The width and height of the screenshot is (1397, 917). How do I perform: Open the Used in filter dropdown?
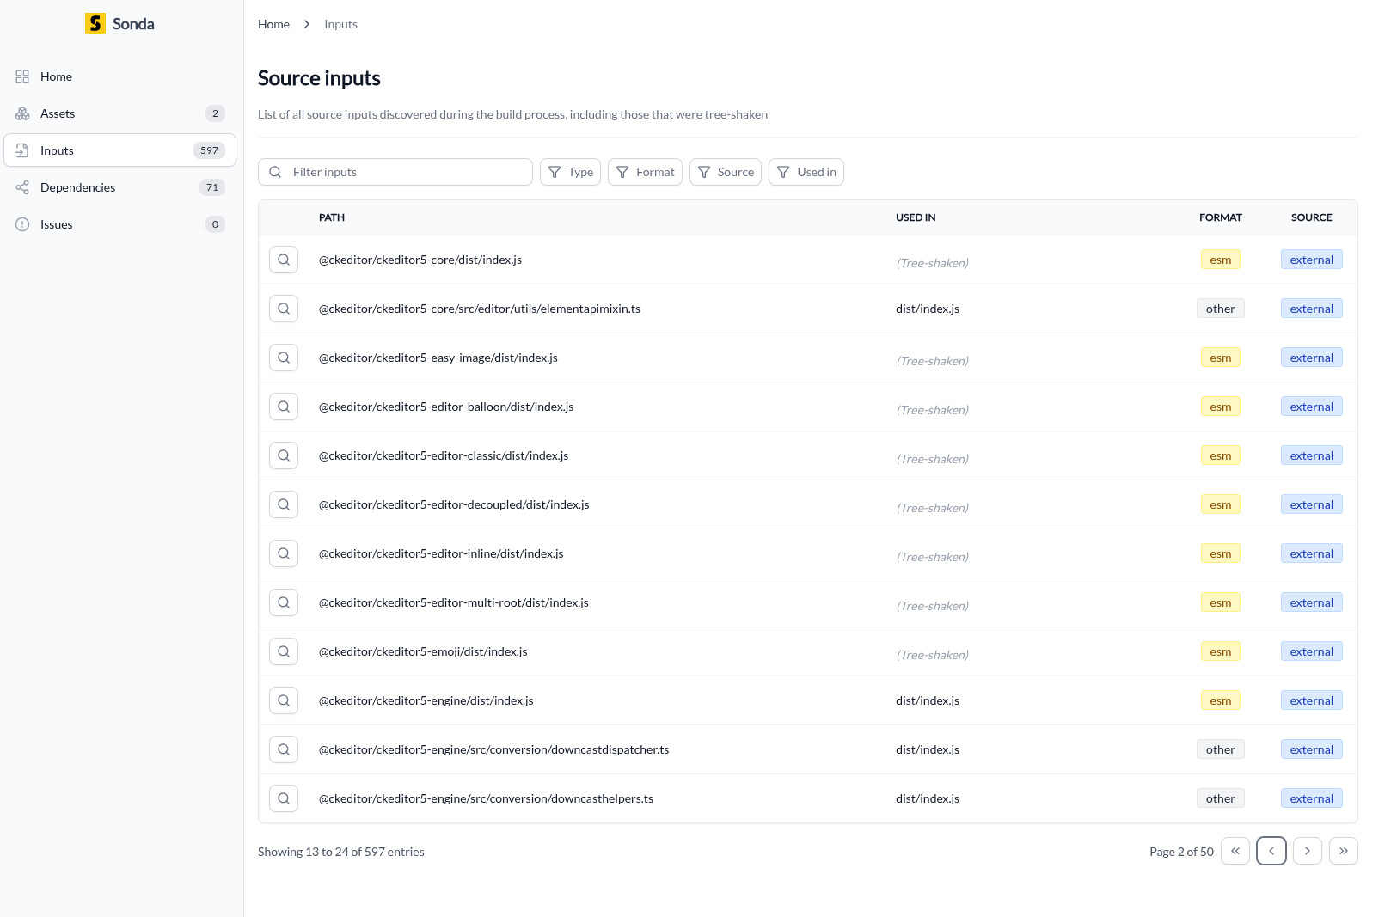[806, 172]
